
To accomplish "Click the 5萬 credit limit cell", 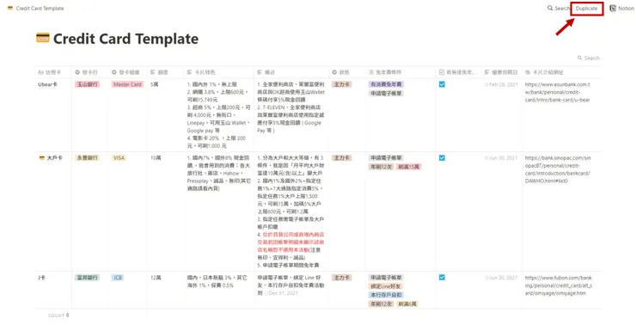I will (x=155, y=84).
